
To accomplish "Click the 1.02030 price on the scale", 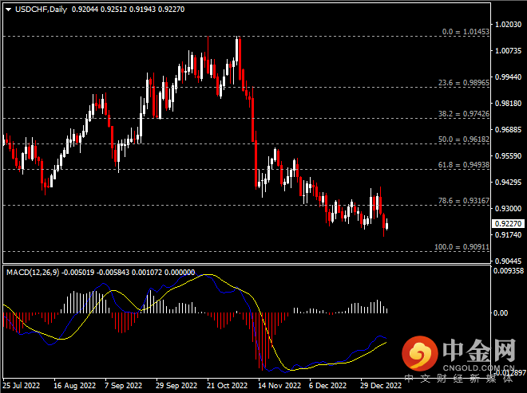I will point(508,25).
